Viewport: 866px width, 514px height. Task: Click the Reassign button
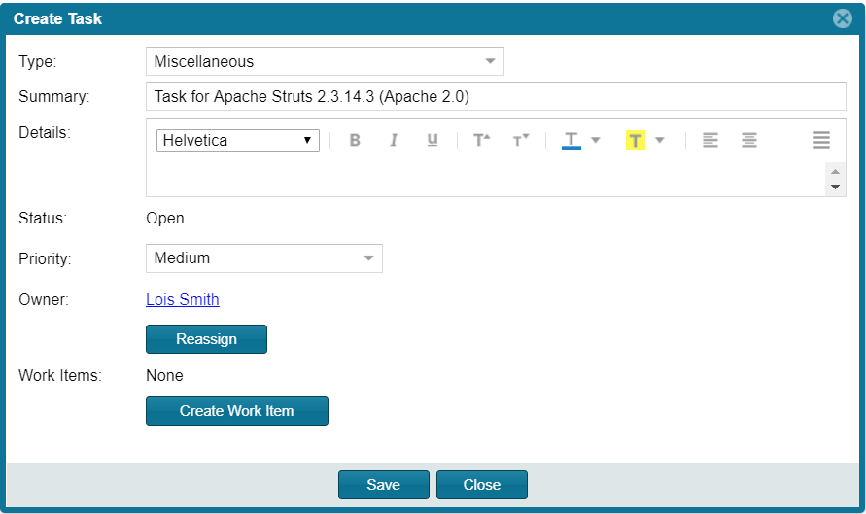[x=207, y=339]
